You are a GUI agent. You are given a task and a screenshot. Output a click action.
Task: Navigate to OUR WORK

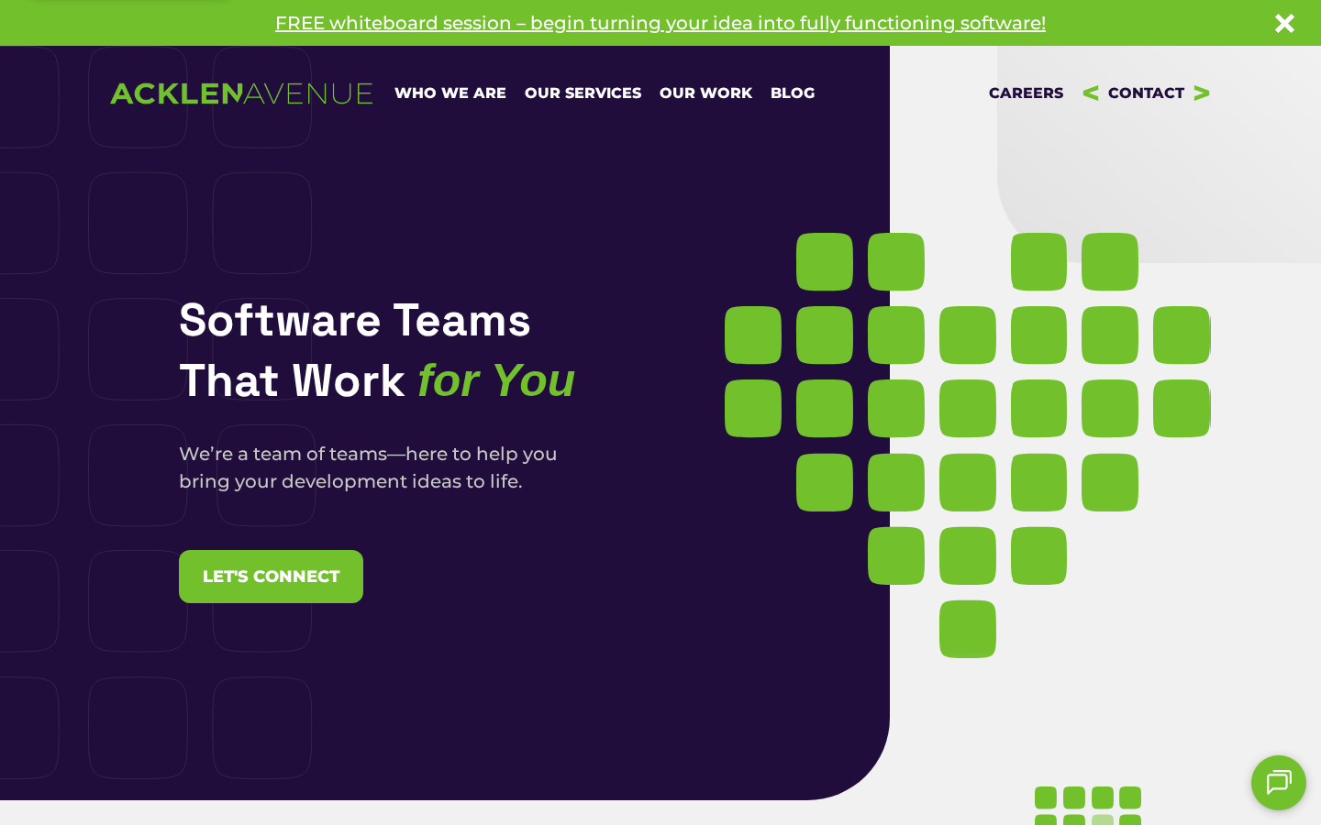point(705,93)
